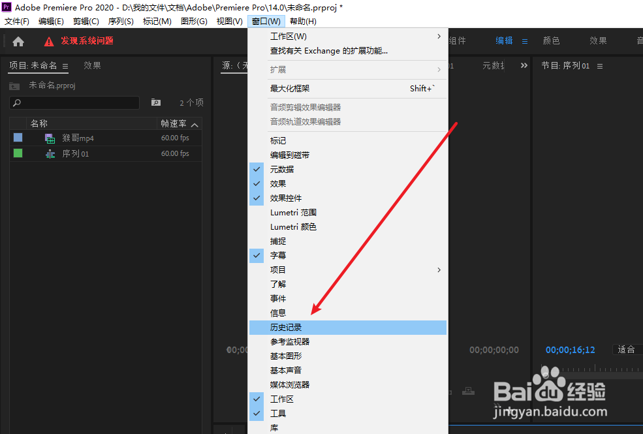Select 历史记录 from the Window menu
Viewport: 643px width, 434px height.
tap(348, 327)
